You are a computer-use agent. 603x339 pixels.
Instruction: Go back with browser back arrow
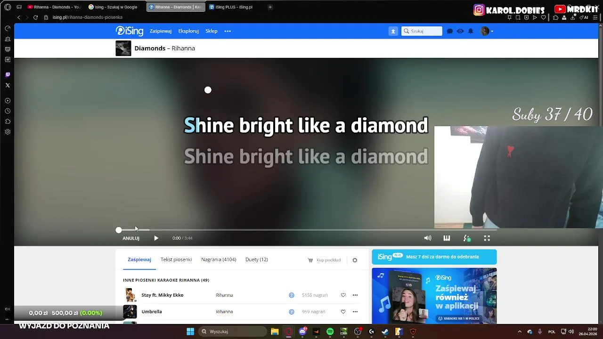19,17
